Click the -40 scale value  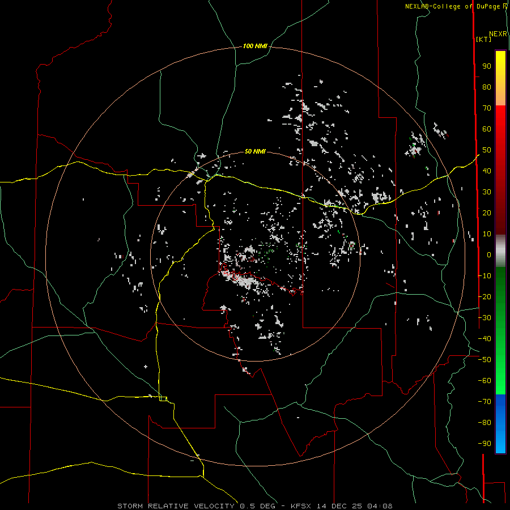coord(484,339)
